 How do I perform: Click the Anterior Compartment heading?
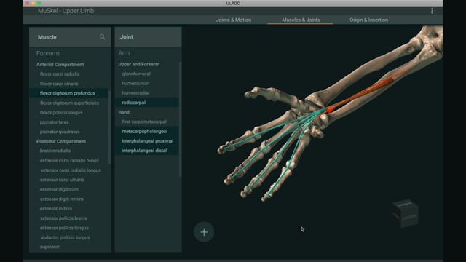tap(60, 65)
